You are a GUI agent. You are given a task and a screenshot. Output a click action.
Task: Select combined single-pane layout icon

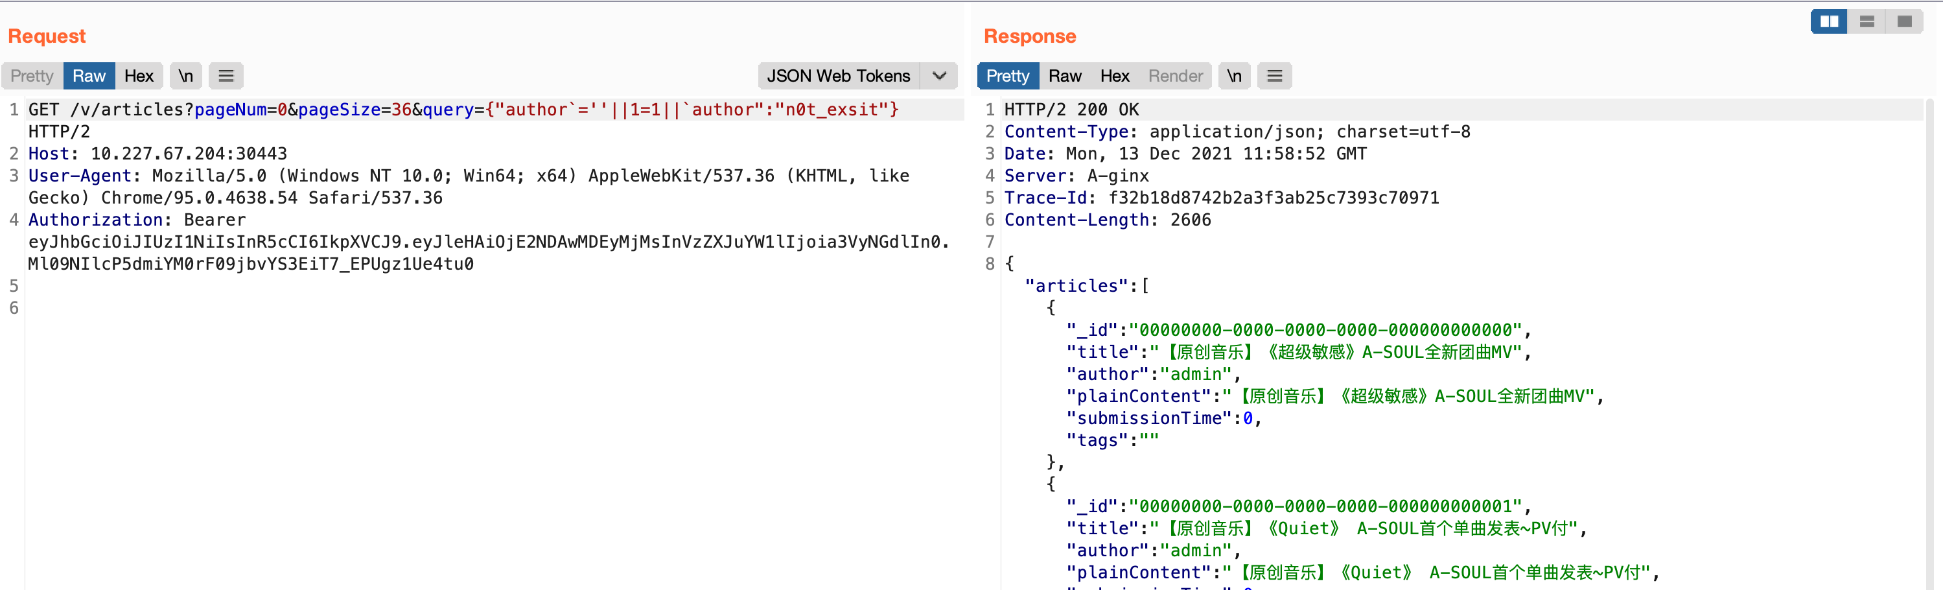tap(1903, 21)
